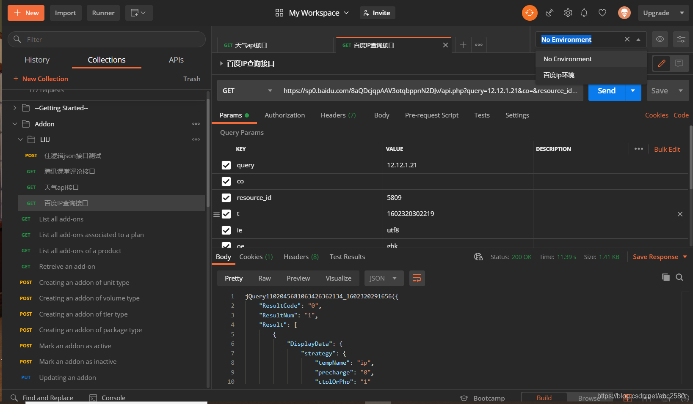Expand the 百度IP查询接口 request title
693x404 pixels.
[221, 63]
